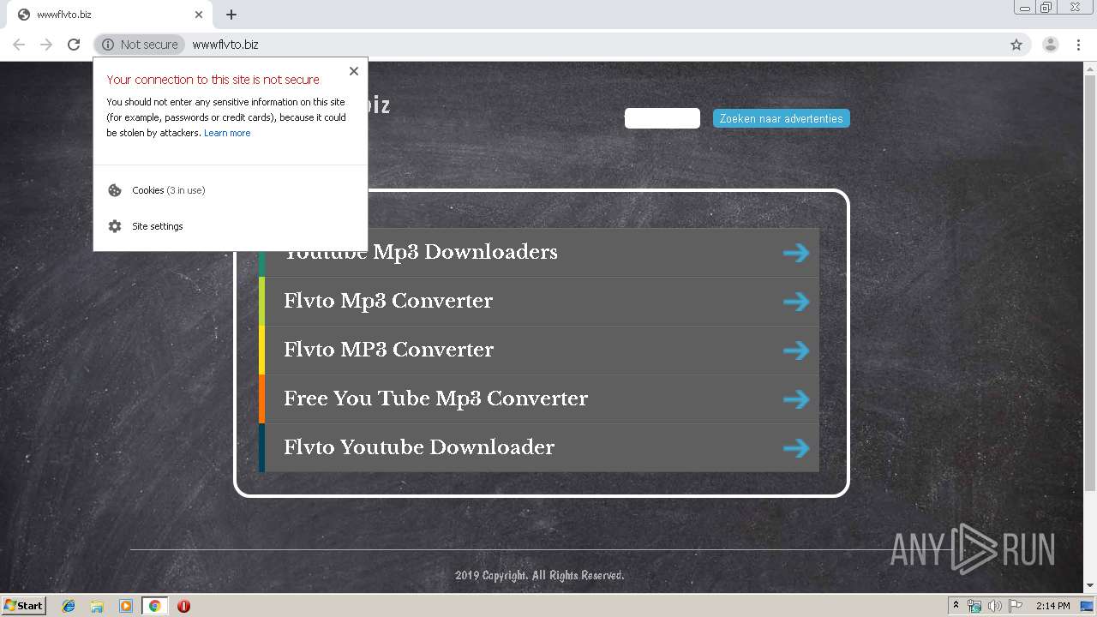Viewport: 1097px width, 617px height.
Task: Open Free You Tube Mp3 Converter link
Action: coord(539,398)
